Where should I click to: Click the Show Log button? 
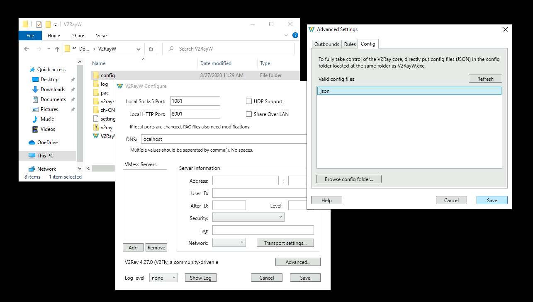click(201, 278)
